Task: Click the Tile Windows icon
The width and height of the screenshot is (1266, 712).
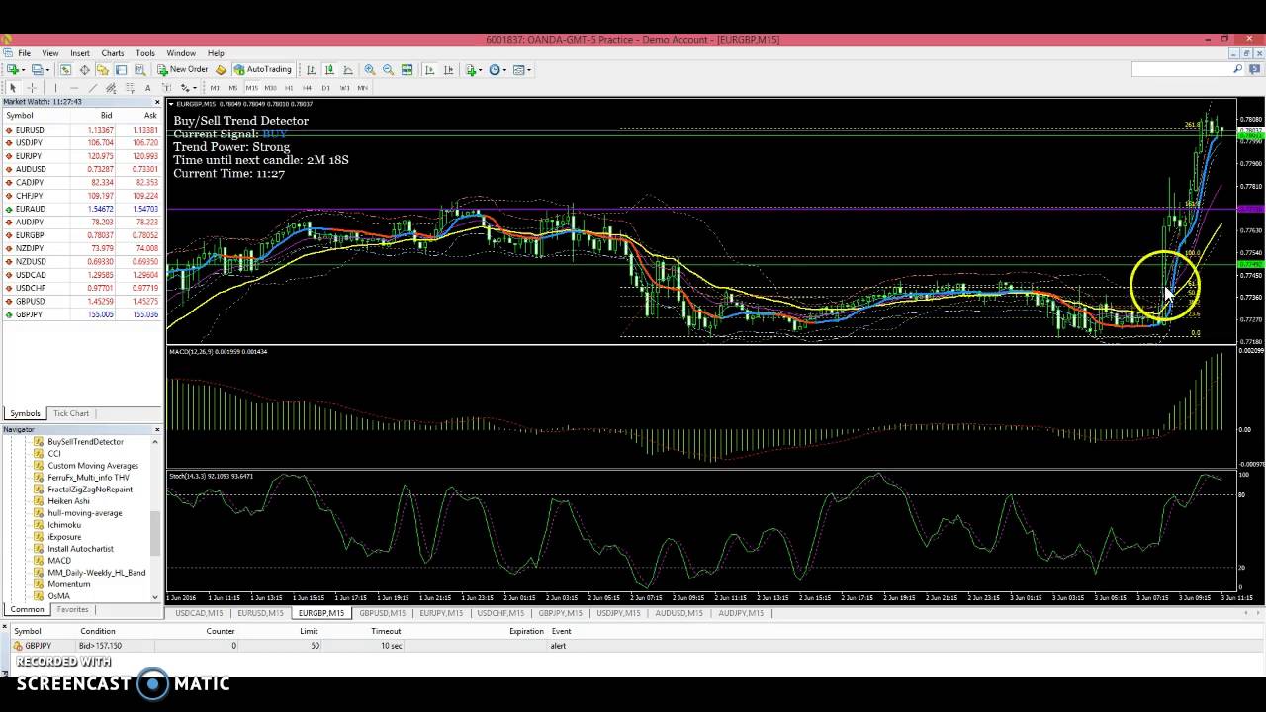Action: 407,70
